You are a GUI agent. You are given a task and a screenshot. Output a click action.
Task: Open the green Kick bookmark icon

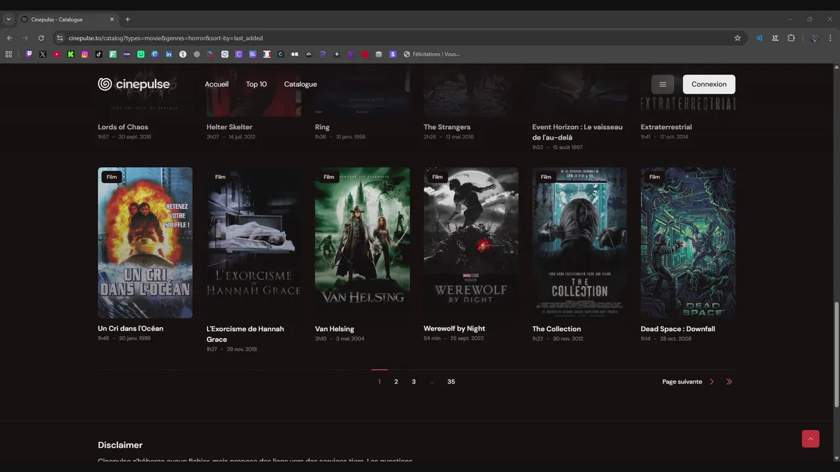coord(71,54)
